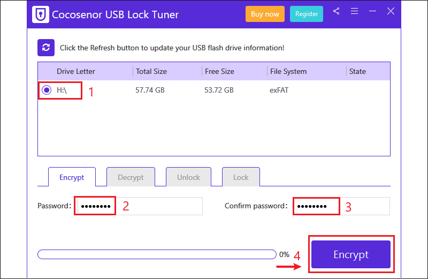The height and width of the screenshot is (279, 428).
Task: Click the State column header
Action: pyautogui.click(x=357, y=71)
